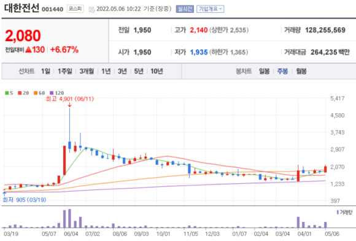
Task: Click the 2,070 price axis label
Action: (x=338, y=167)
